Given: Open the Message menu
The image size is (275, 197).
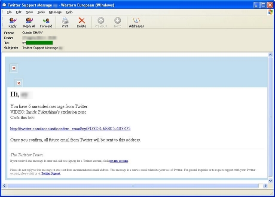Looking at the screenshot, I should click(55, 12).
